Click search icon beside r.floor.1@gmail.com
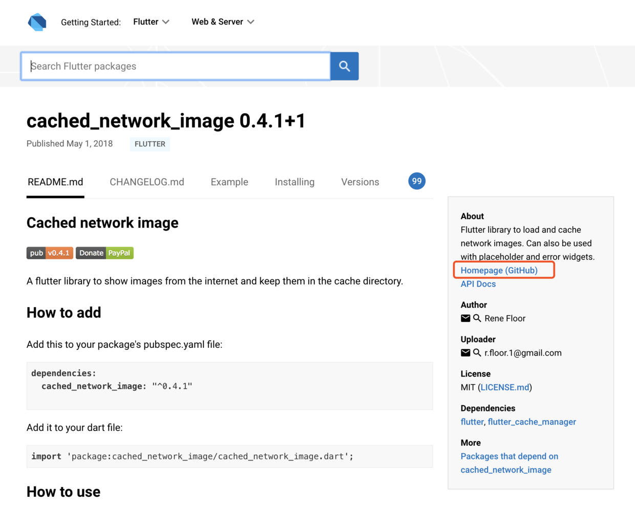 [477, 353]
